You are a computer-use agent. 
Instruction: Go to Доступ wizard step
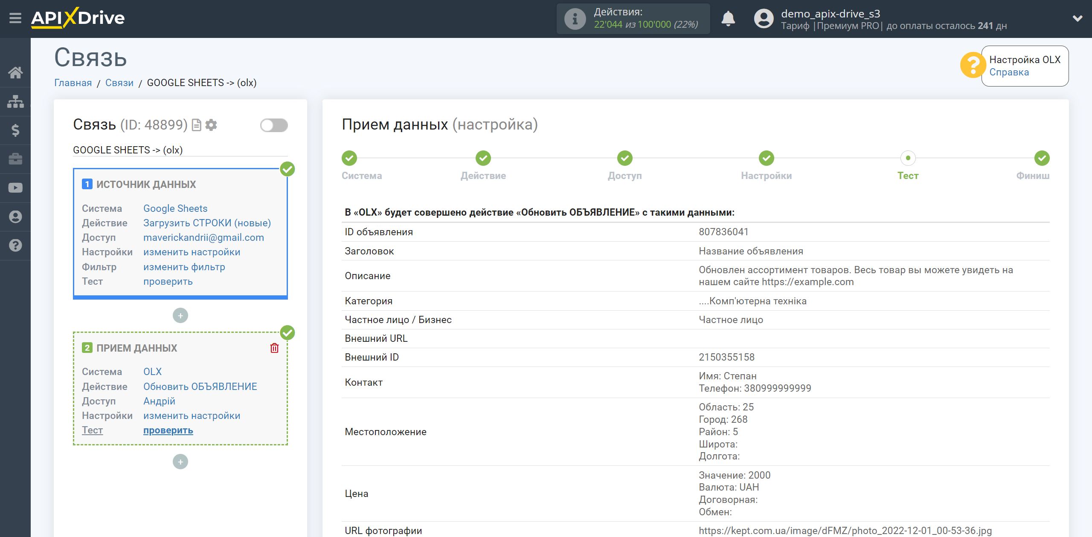pyautogui.click(x=625, y=158)
